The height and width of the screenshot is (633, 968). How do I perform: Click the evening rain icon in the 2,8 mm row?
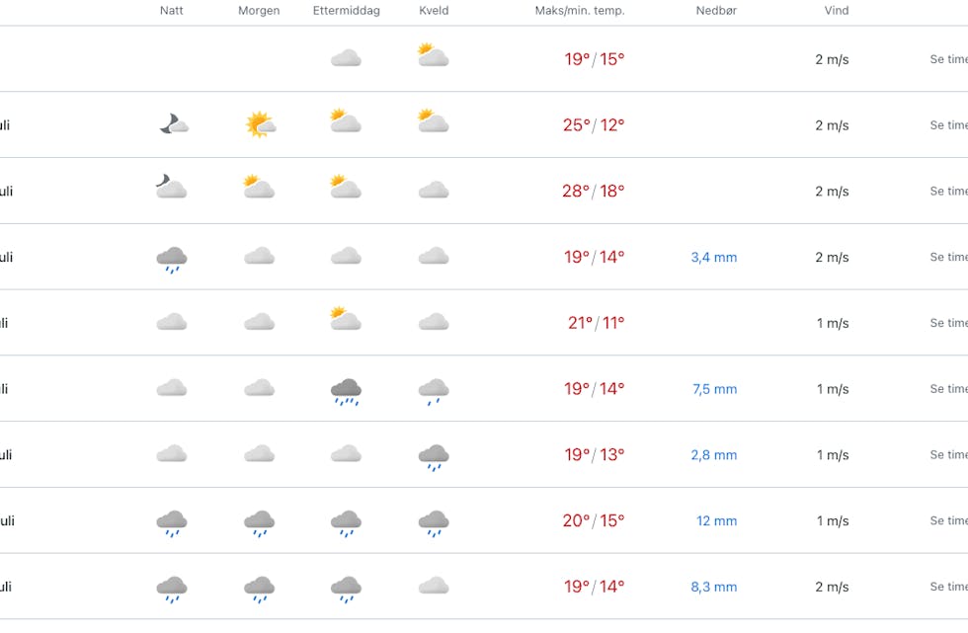point(434,458)
